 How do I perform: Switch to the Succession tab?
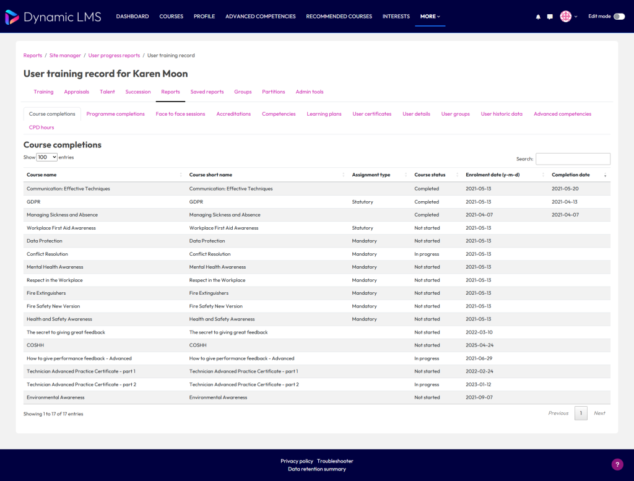(x=138, y=92)
